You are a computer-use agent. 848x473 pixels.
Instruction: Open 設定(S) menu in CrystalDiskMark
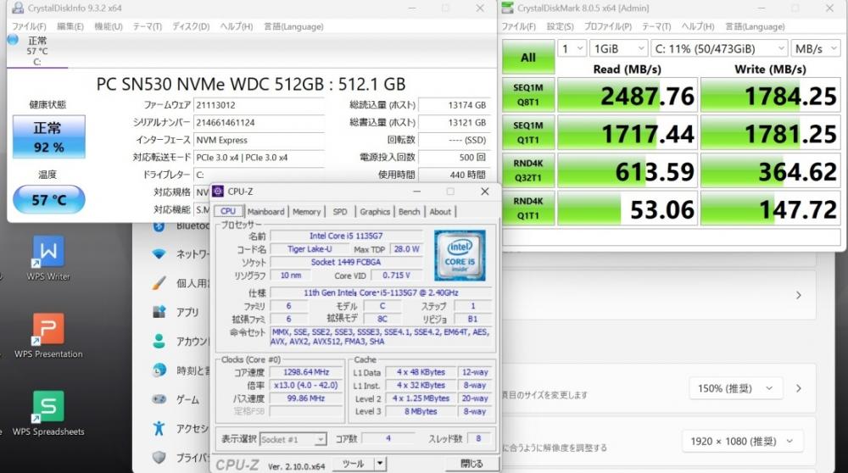(560, 26)
